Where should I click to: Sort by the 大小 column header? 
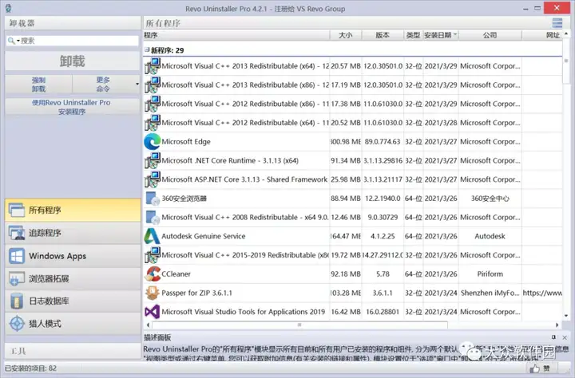pyautogui.click(x=346, y=35)
